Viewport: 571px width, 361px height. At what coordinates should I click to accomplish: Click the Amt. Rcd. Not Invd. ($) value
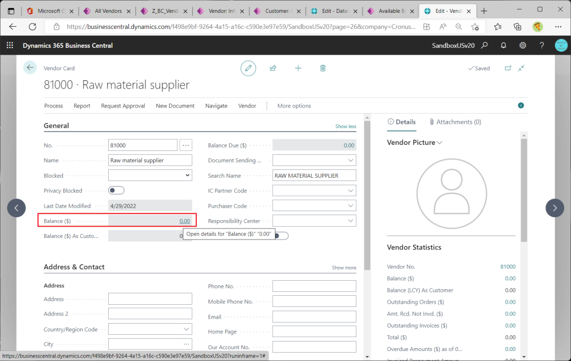coord(510,314)
